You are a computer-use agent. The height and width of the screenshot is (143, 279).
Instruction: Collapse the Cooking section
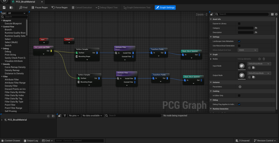point(211,91)
